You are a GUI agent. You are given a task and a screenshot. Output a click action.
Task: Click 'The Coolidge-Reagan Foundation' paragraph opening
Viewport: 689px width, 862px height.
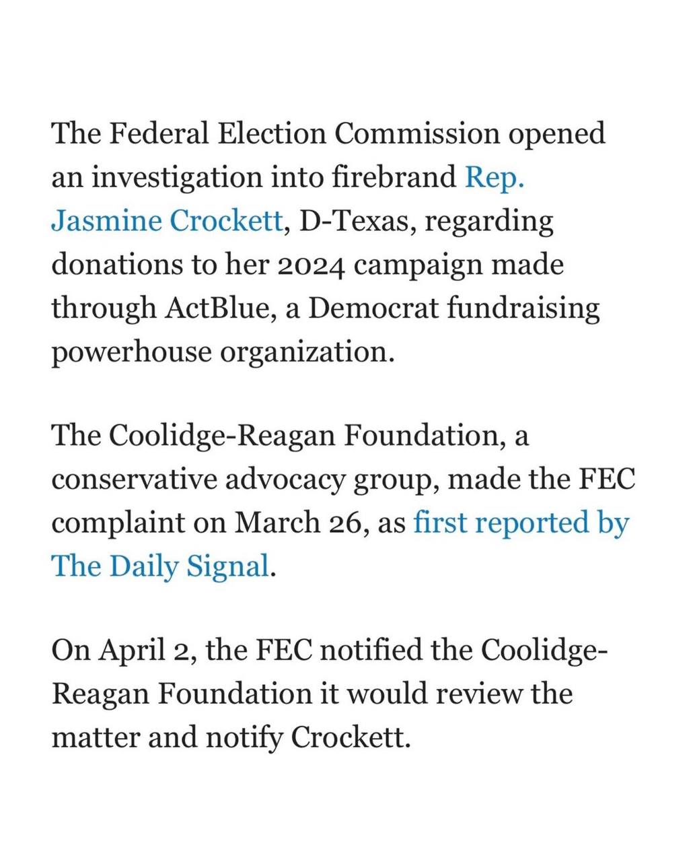[x=279, y=437]
